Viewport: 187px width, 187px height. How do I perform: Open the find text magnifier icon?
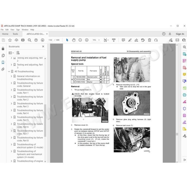29,40
